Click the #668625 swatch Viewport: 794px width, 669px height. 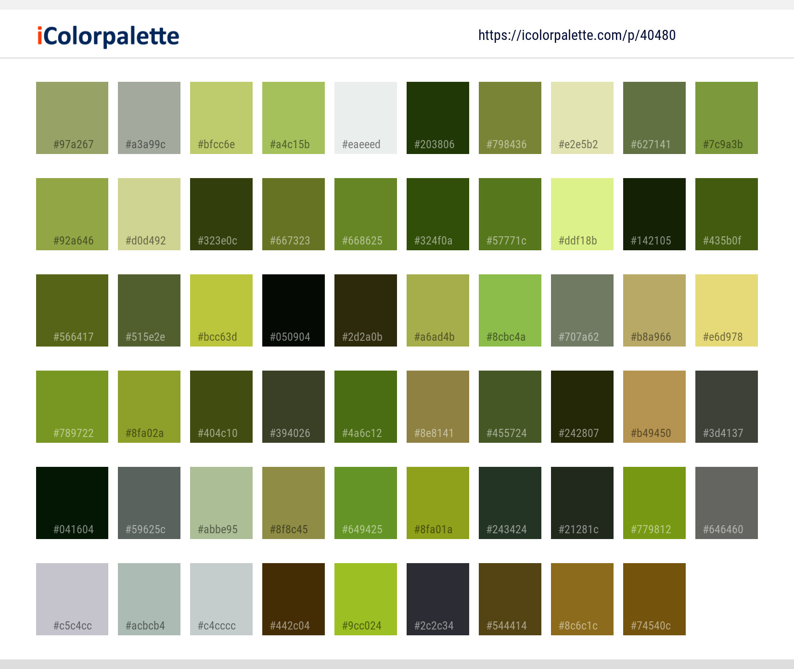click(366, 214)
